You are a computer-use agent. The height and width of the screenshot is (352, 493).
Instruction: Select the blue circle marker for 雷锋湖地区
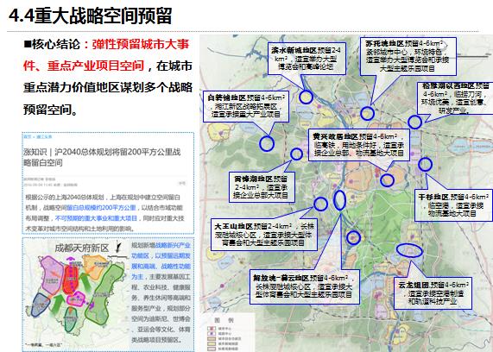(x=296, y=154)
